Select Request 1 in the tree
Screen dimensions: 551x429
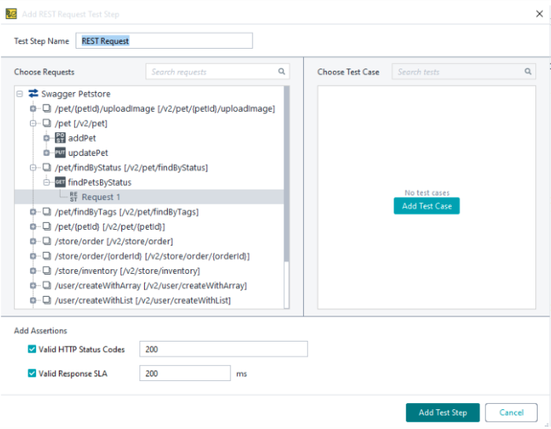[101, 197]
